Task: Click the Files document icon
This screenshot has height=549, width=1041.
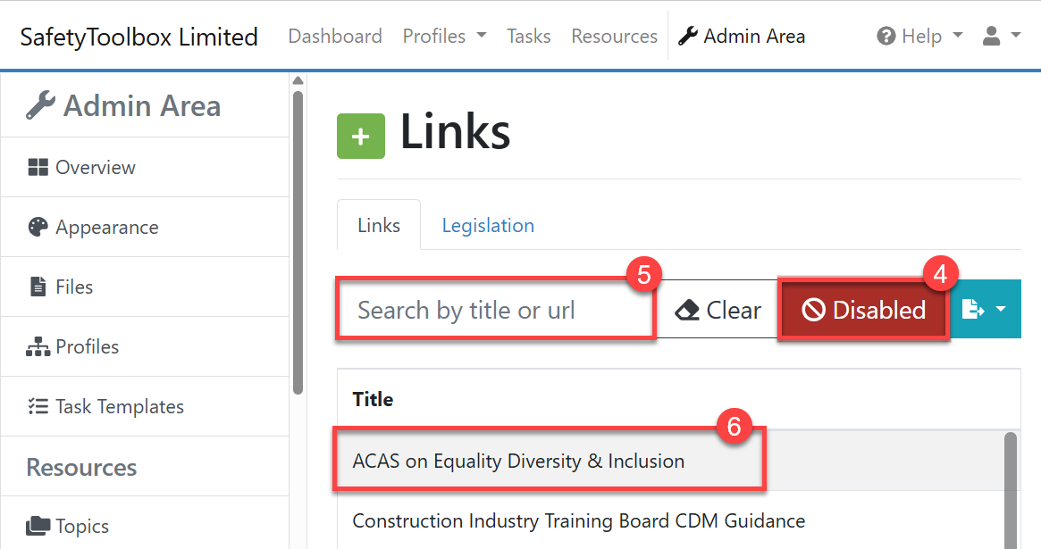Action: [38, 287]
